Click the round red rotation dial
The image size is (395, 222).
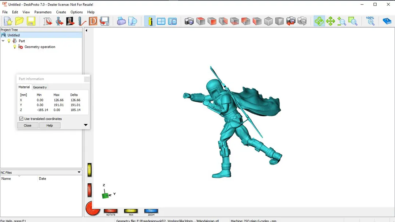[x=93, y=208]
